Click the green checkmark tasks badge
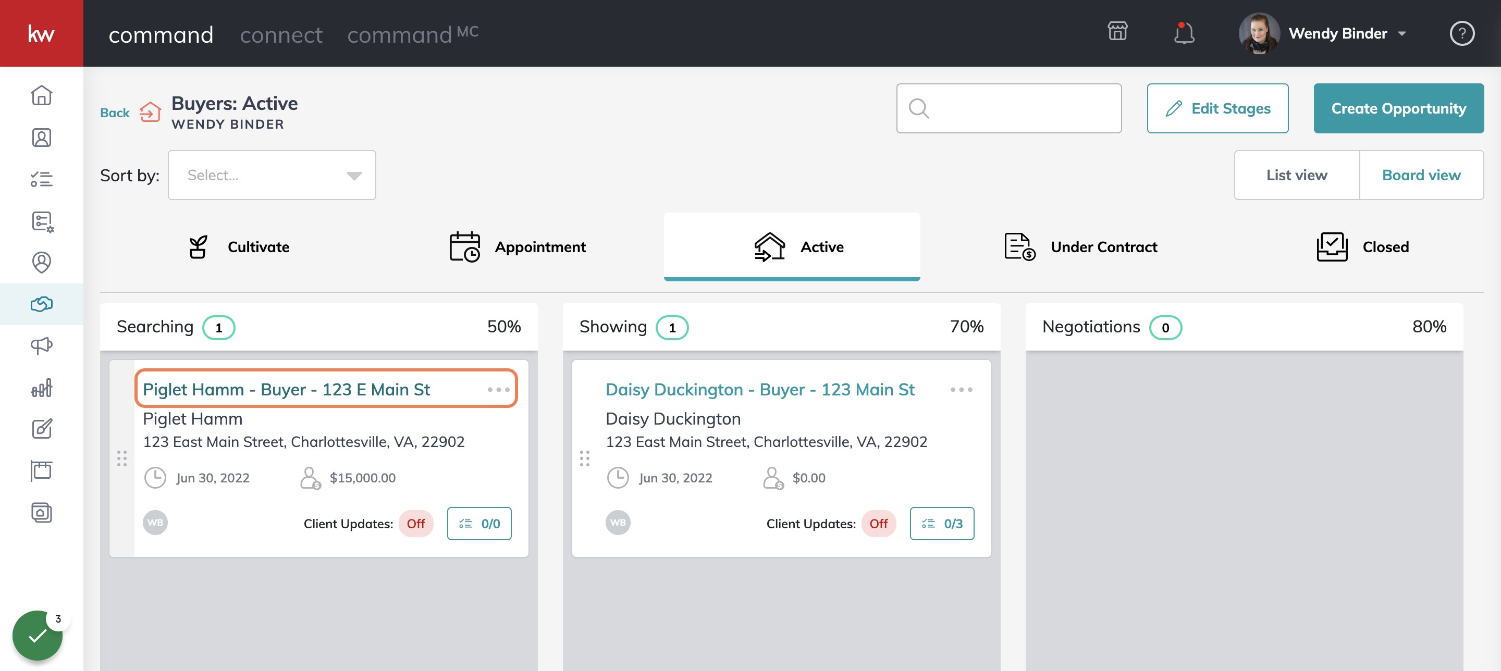 pyautogui.click(x=38, y=635)
